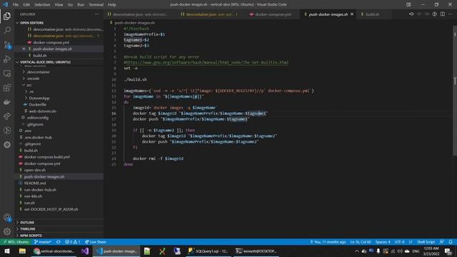Open the Terminal menu
457x257 pixels.
point(96,4)
